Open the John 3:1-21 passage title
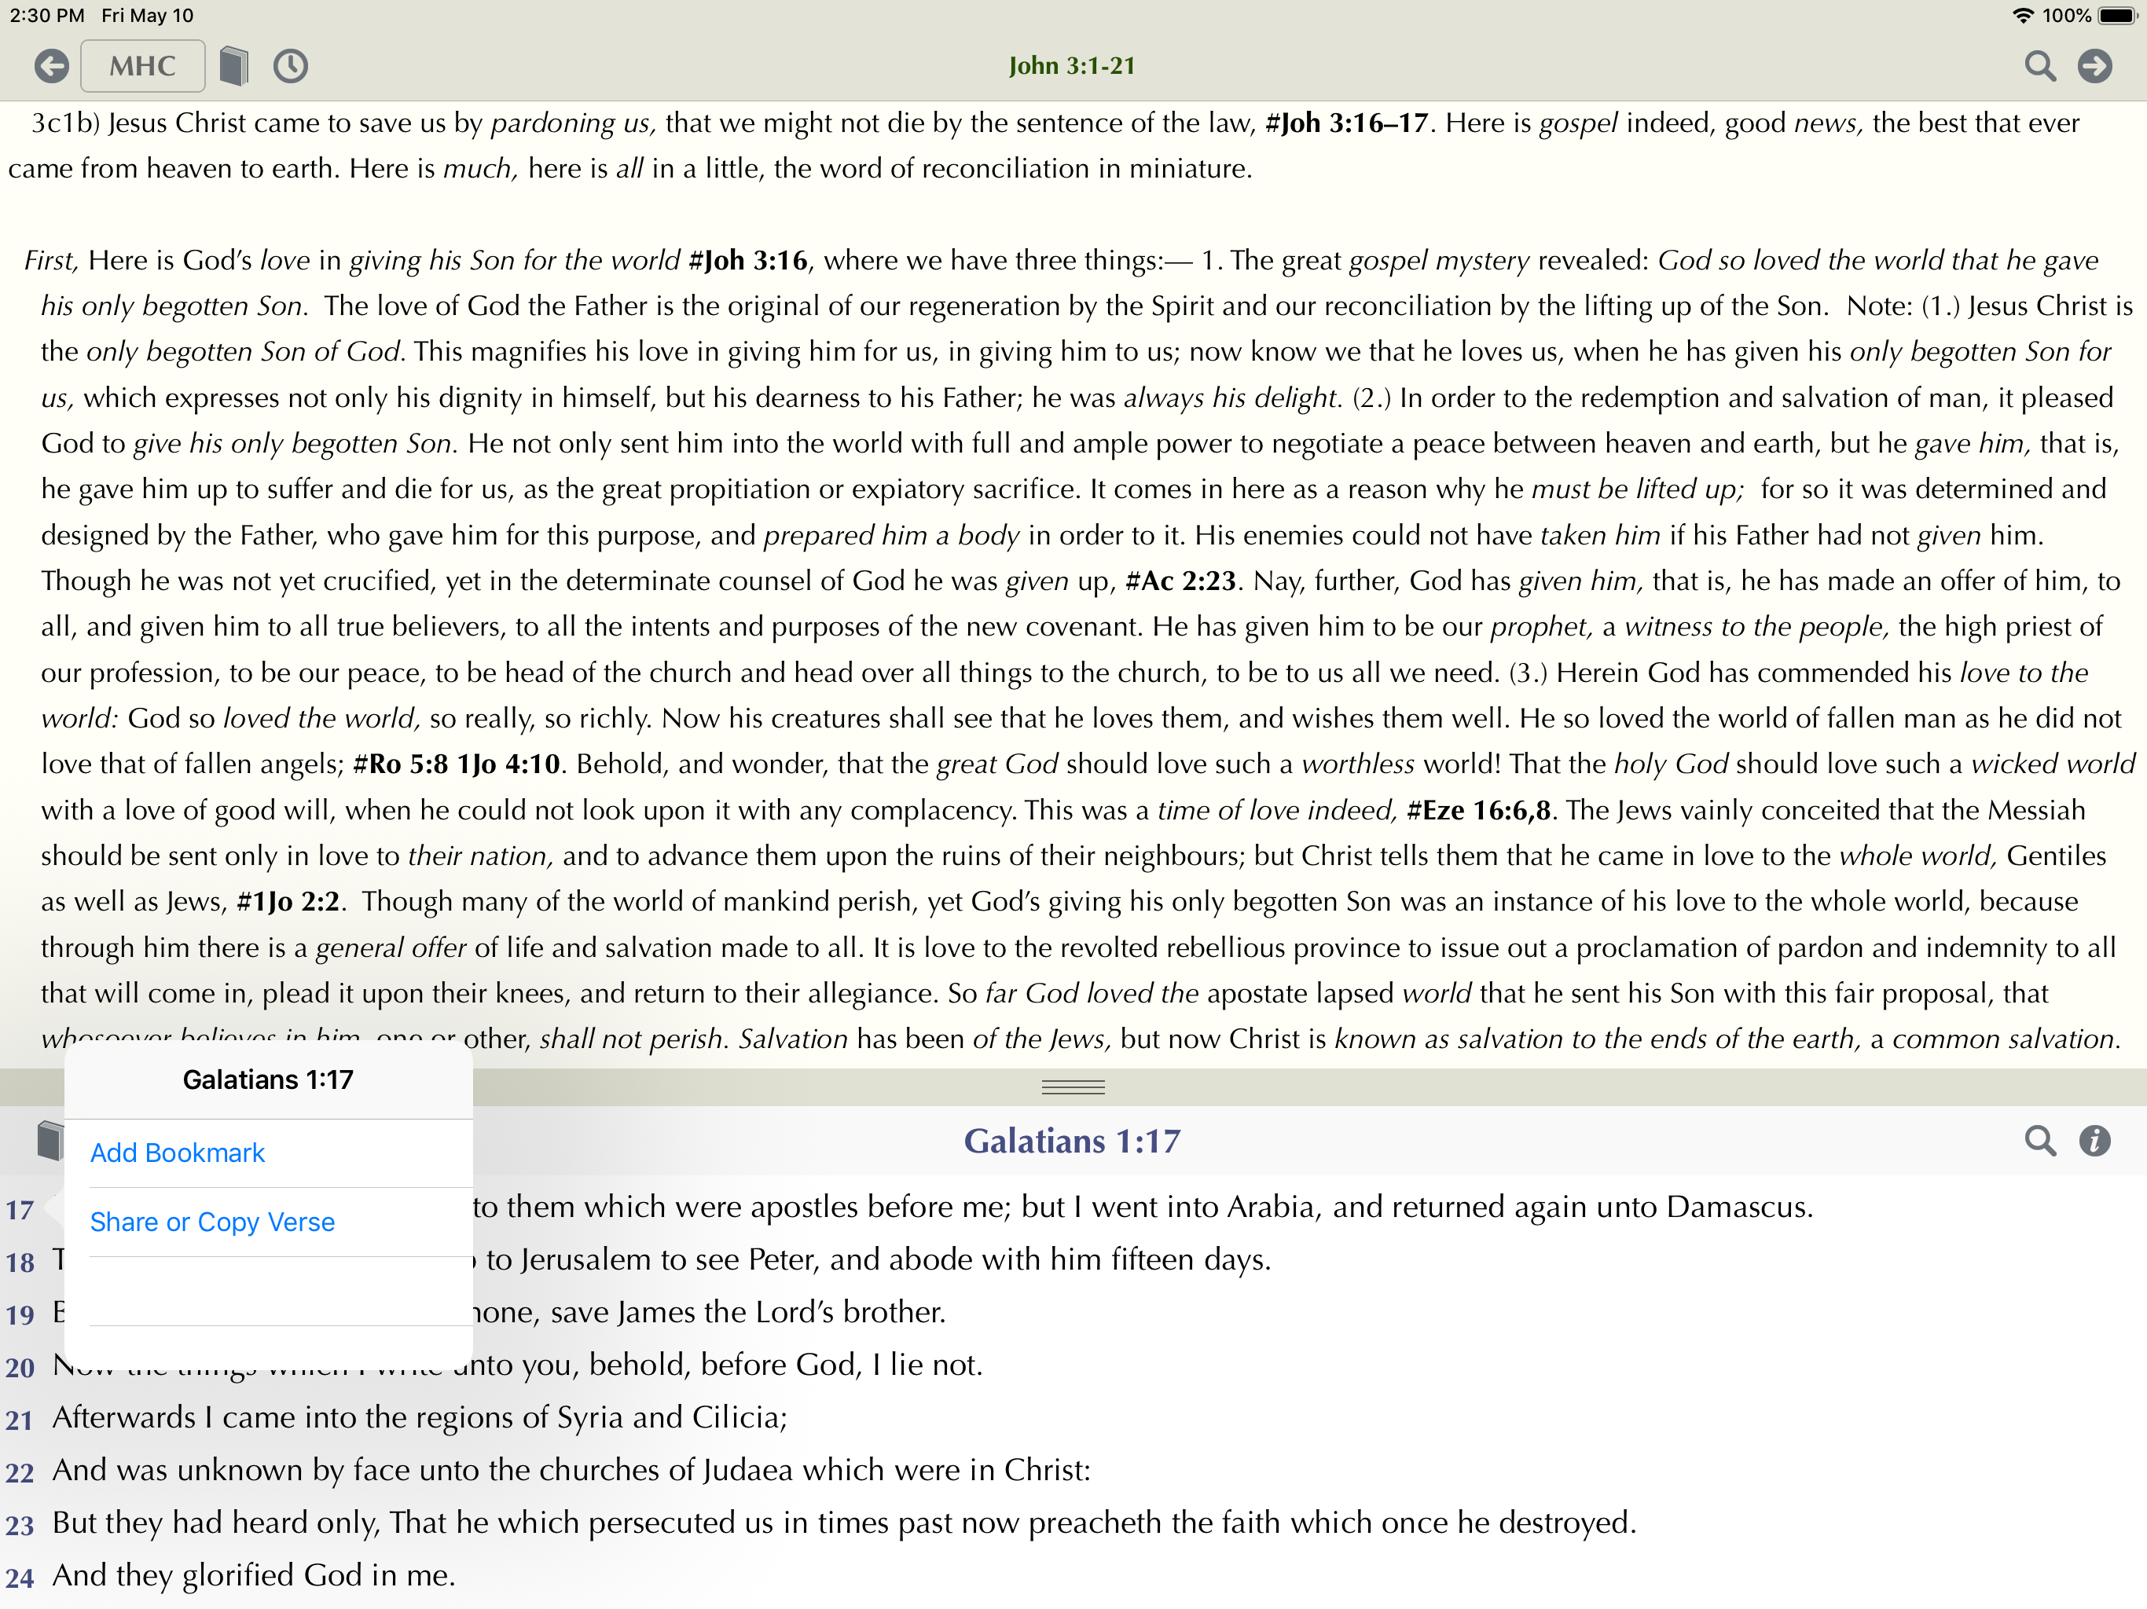This screenshot has width=2147, height=1609. pos(1072,66)
